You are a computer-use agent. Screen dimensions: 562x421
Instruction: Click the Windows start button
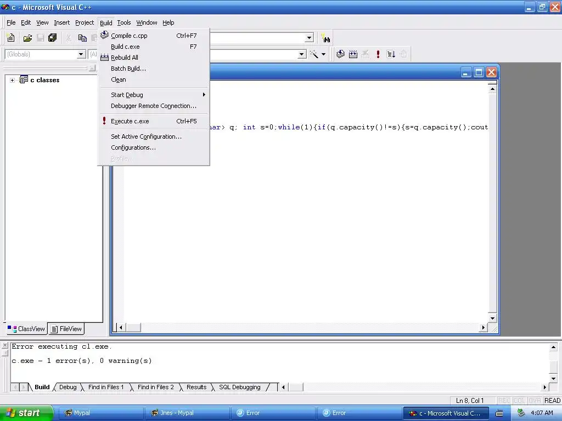click(x=26, y=413)
